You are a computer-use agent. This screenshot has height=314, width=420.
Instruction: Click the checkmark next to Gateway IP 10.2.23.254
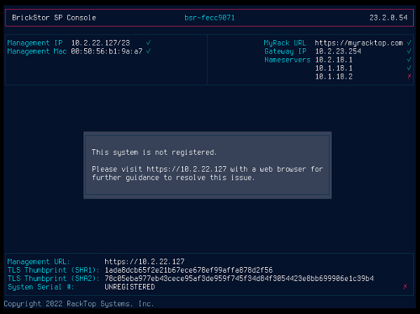click(x=409, y=51)
